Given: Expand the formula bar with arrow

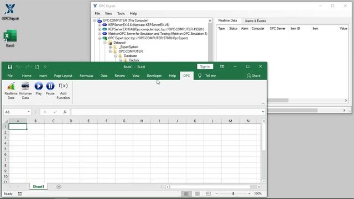Looking at the screenshot, I should 263,112.
